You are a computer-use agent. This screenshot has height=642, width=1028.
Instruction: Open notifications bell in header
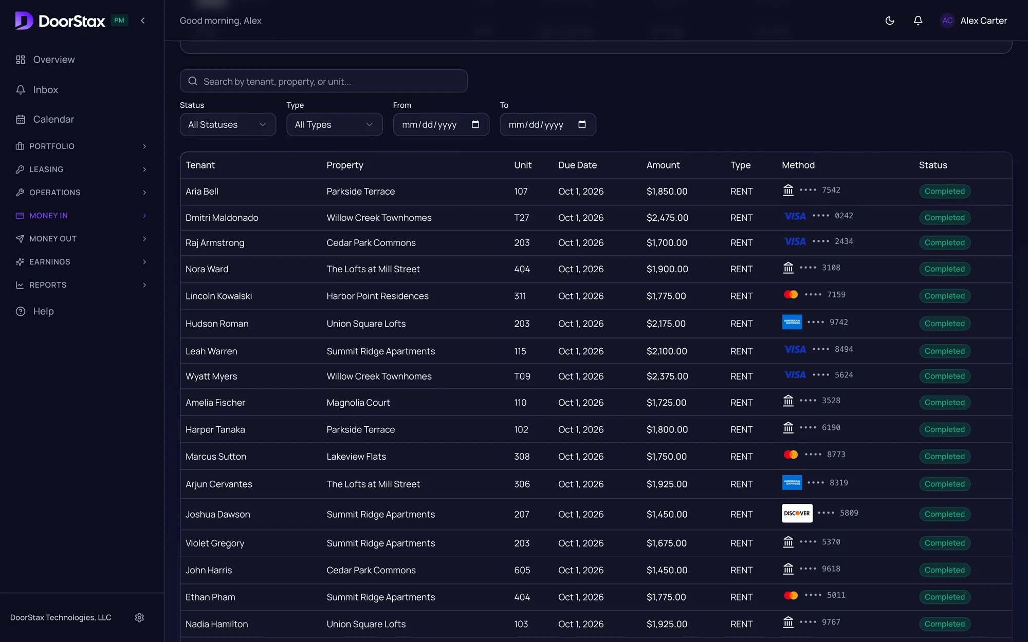pos(918,21)
